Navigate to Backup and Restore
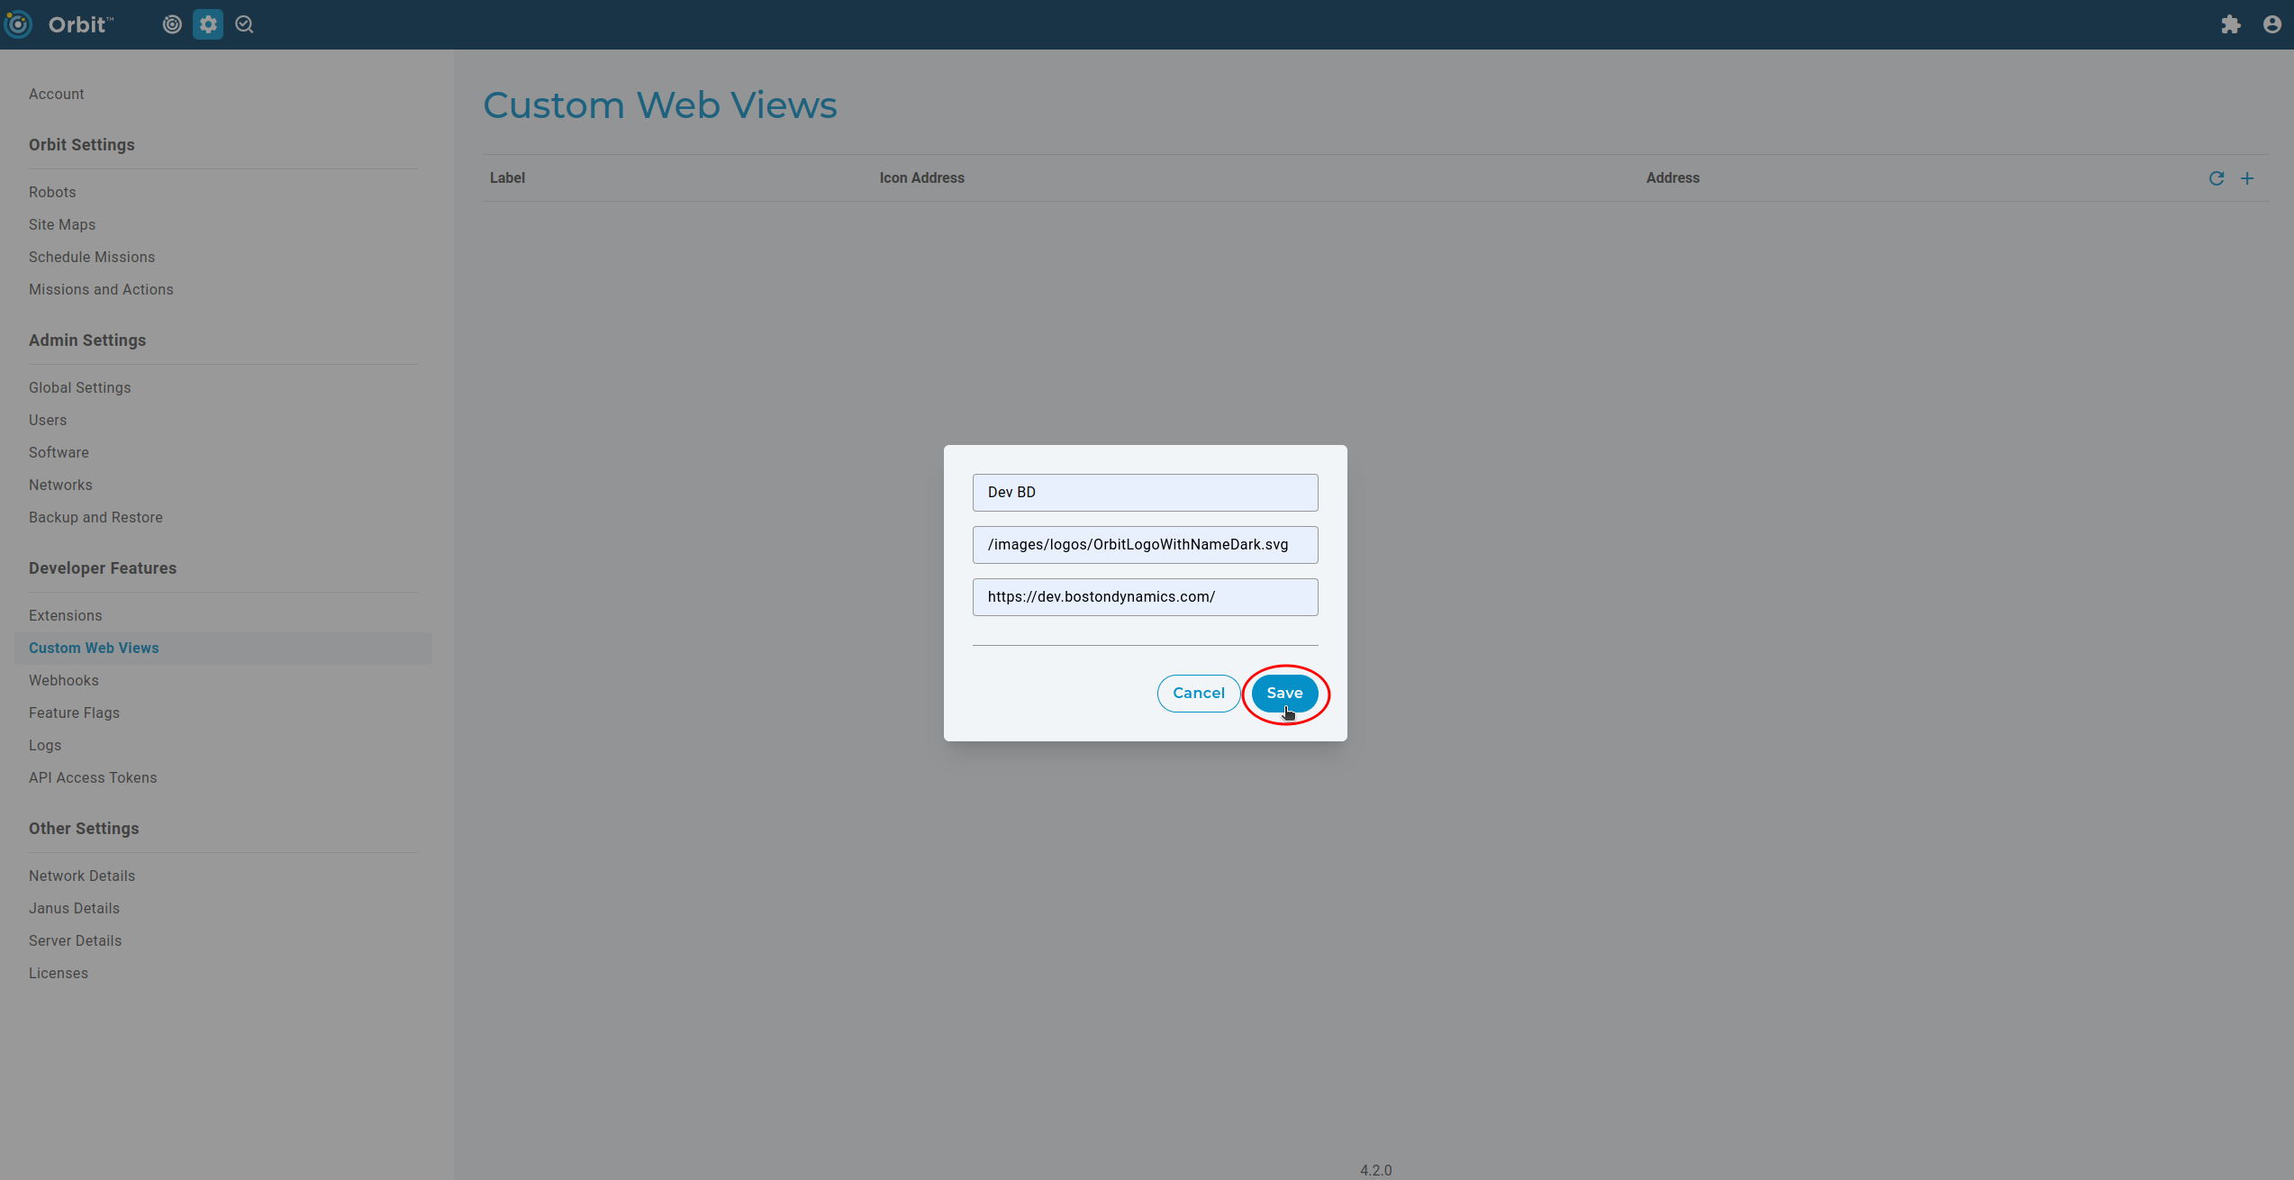Viewport: 2294px width, 1180px height. pyautogui.click(x=95, y=517)
